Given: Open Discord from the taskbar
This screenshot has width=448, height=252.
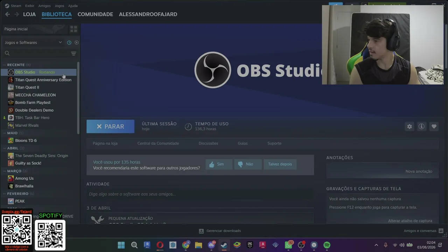Looking at the screenshot, I should click(211, 245).
